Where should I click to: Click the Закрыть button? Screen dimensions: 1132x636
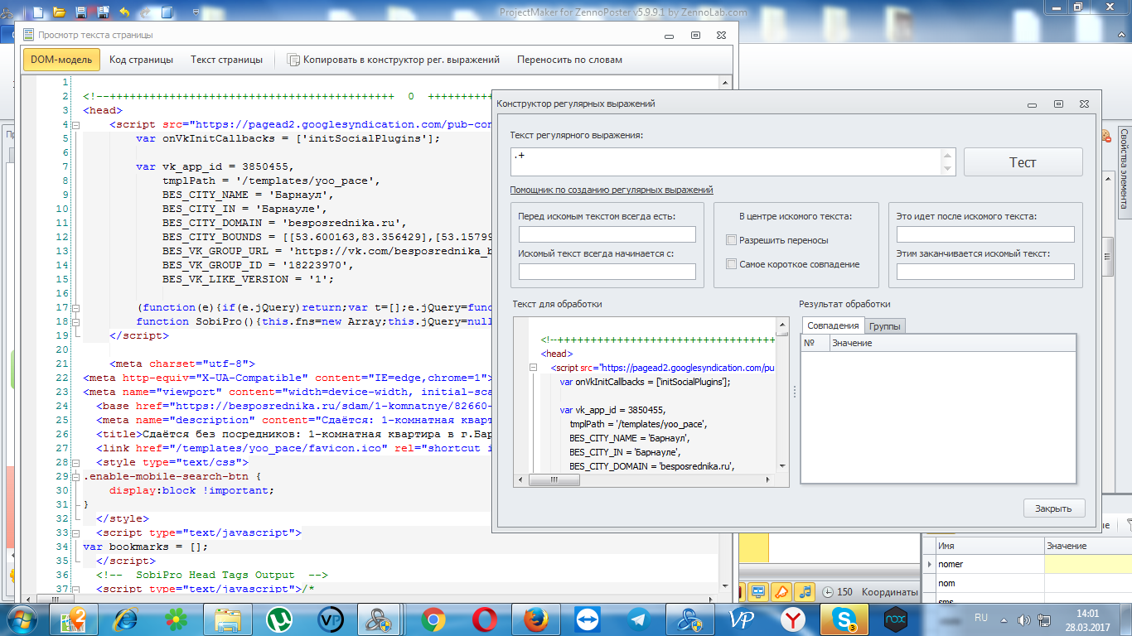click(x=1054, y=508)
